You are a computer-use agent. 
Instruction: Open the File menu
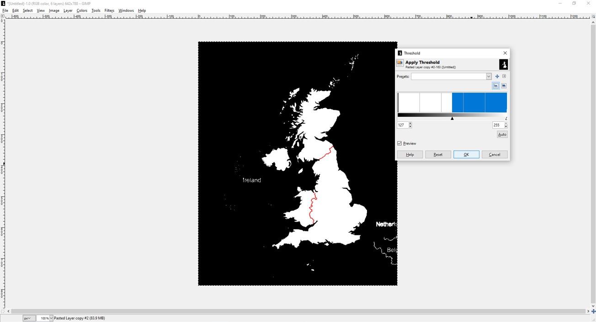[x=5, y=10]
